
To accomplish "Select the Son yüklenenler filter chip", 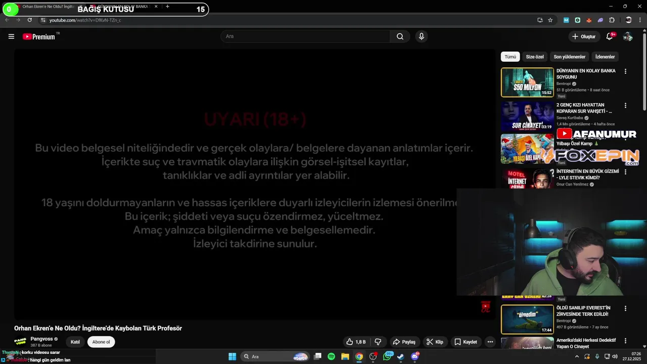I will click(569, 57).
